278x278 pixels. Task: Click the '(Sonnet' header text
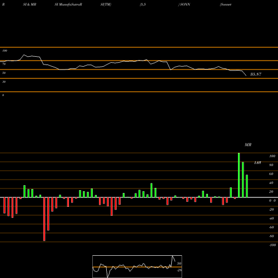226,4
